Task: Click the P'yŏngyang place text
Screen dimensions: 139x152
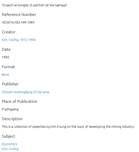Action: pos(10,109)
